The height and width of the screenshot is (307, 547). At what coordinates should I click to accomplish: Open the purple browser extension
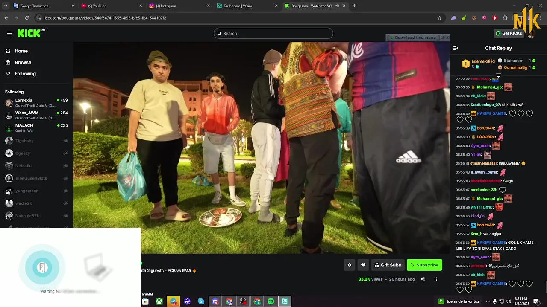tap(453, 18)
